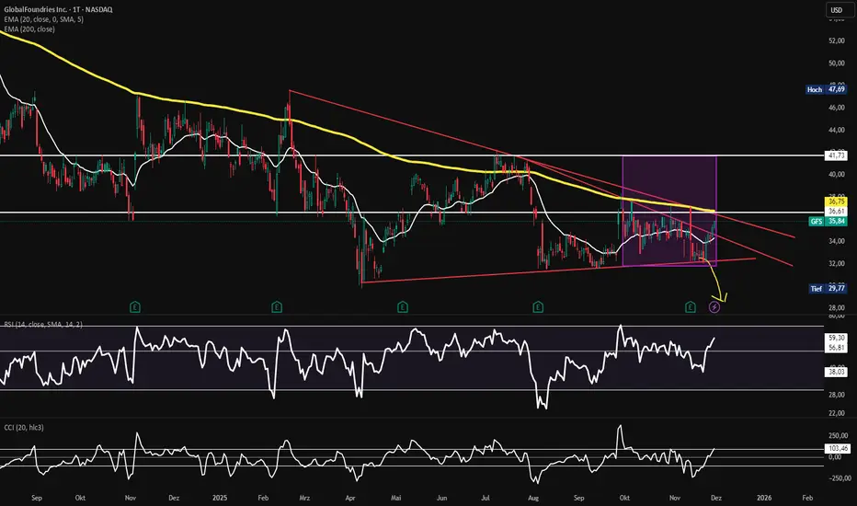The image size is (857, 506).
Task: Click the 36,61 price axis label
Action: 837,212
